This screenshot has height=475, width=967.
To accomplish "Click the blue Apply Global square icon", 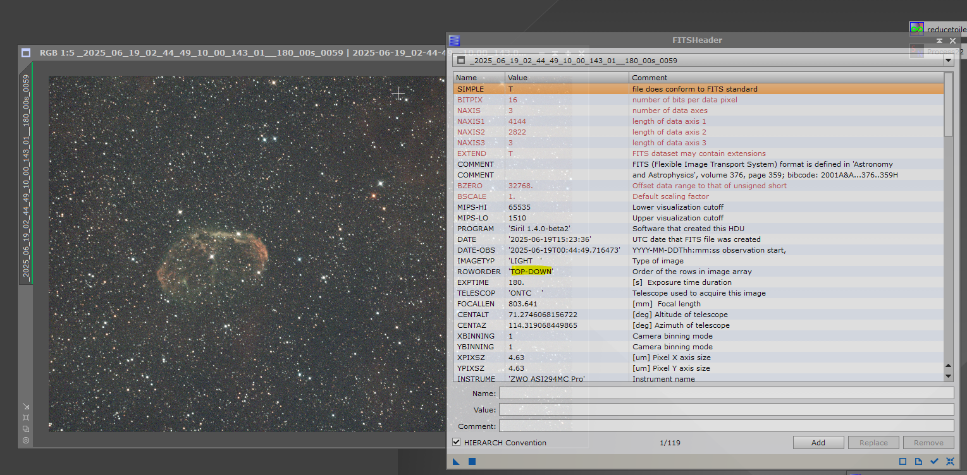I will [472, 462].
